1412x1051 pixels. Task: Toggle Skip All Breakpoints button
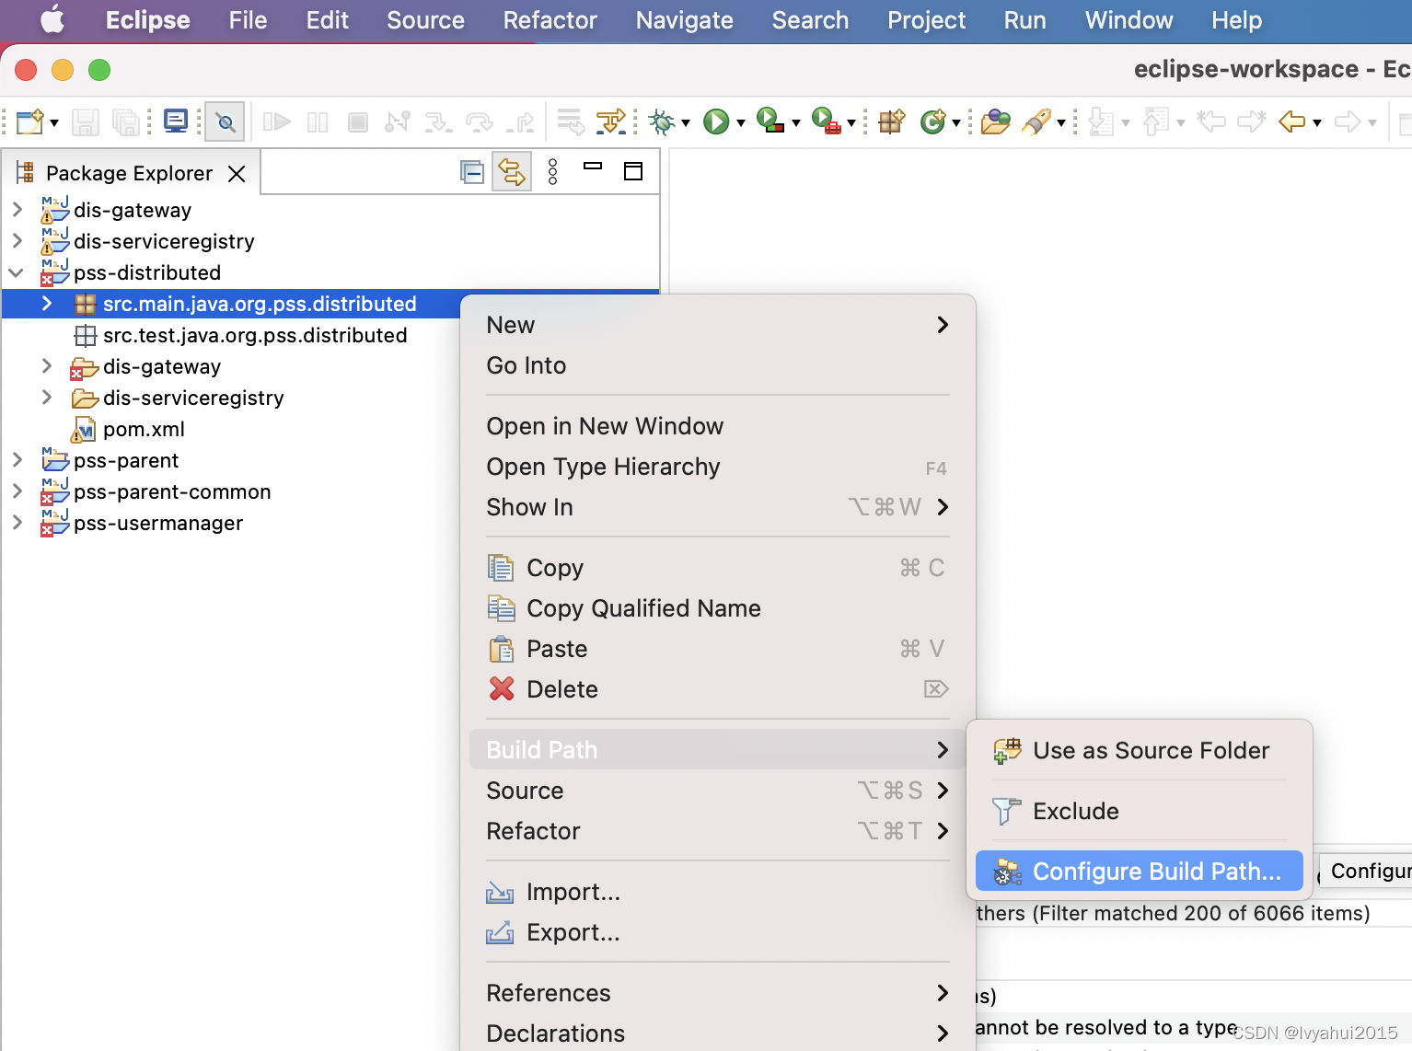pyautogui.click(x=225, y=121)
